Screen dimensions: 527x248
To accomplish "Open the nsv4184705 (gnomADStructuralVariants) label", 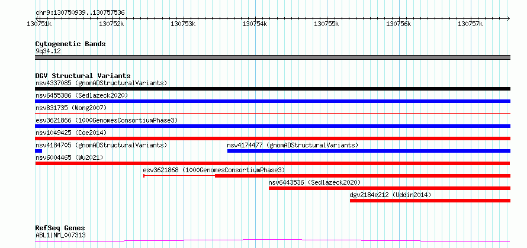I will tap(101, 145).
